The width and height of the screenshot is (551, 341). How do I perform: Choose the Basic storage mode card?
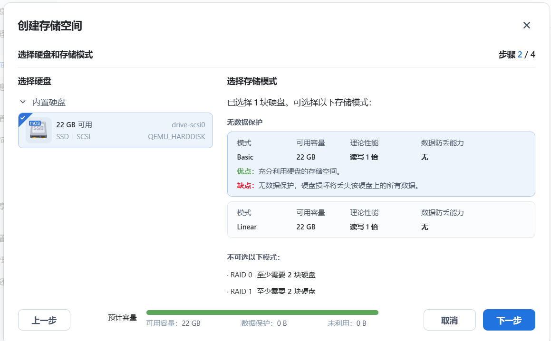tap(381, 164)
